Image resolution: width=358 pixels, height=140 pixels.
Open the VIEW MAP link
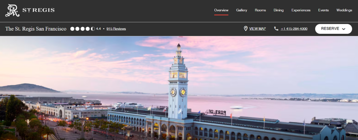tap(258, 29)
